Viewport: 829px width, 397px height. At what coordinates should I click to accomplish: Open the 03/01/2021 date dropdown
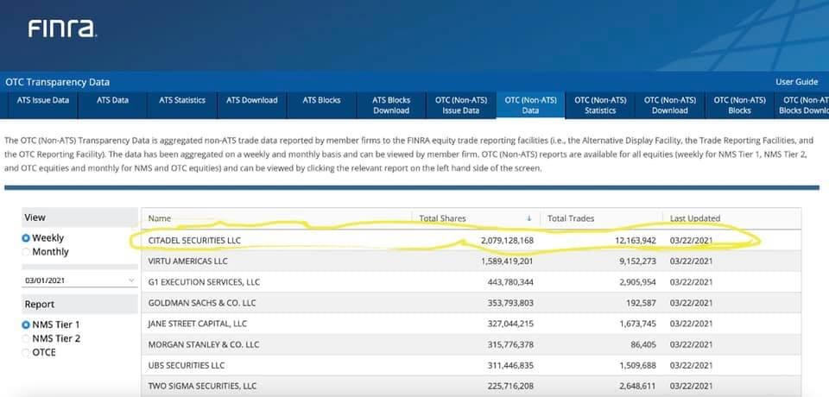click(x=79, y=280)
